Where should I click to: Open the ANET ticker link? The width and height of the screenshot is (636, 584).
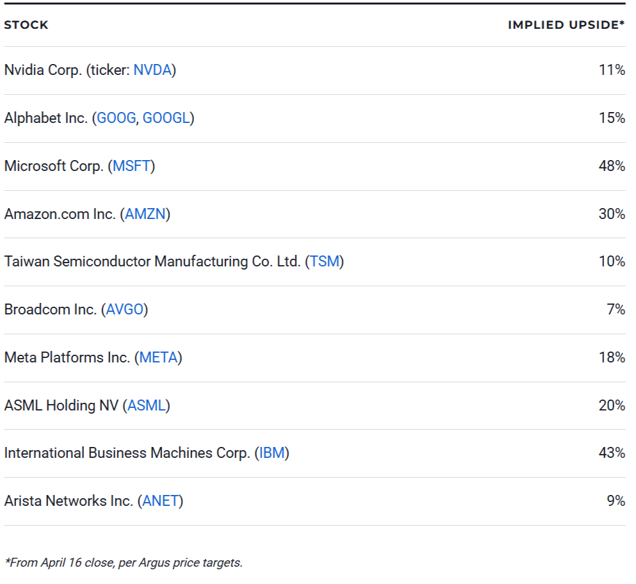coord(160,501)
